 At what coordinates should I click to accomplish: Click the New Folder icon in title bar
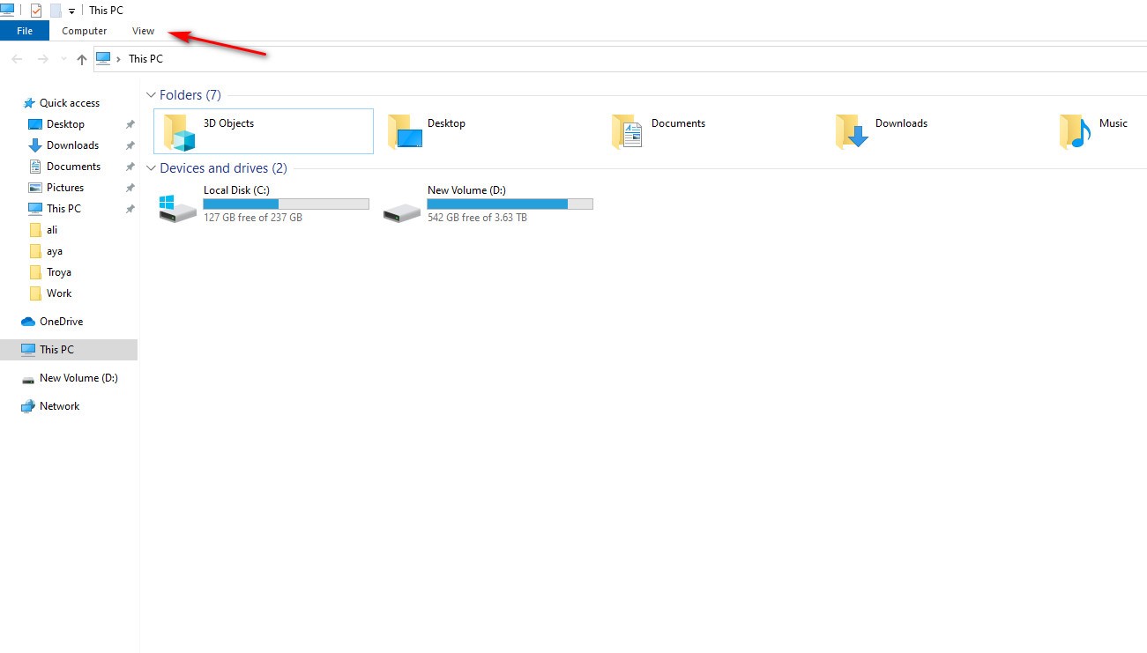56,11
